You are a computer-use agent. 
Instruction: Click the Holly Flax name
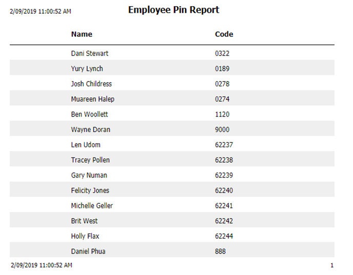85,236
